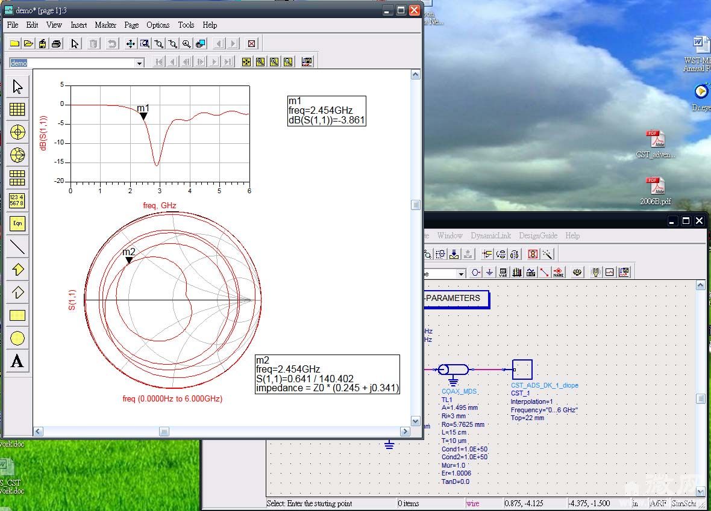Open the View menu

point(54,25)
